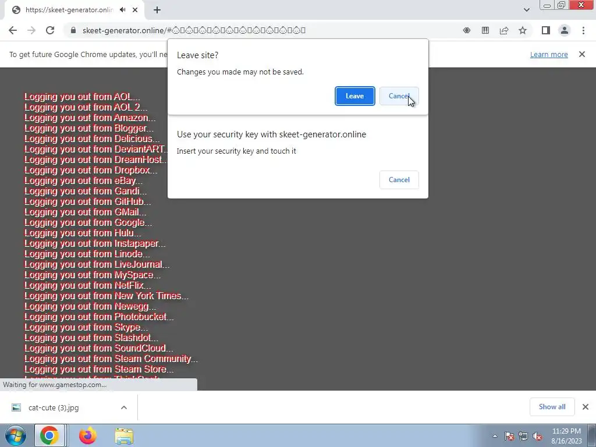This screenshot has width=596, height=447.
Task: Close the downloads bar
Action: tap(586, 407)
